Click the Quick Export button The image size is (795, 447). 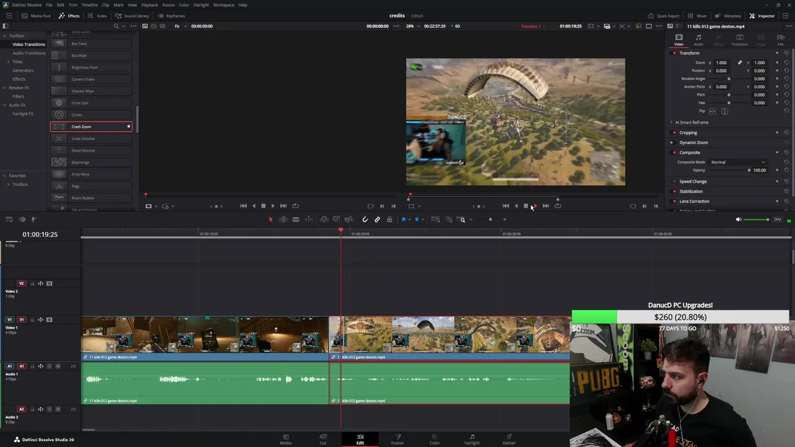664,16
